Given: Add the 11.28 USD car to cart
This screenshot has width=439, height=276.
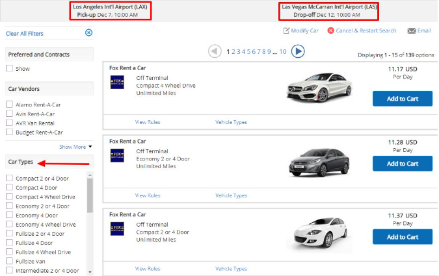Looking at the screenshot, I should click(x=403, y=163).
